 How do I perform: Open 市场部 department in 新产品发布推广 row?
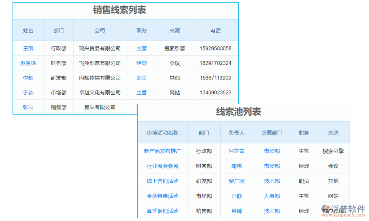(x=272, y=151)
